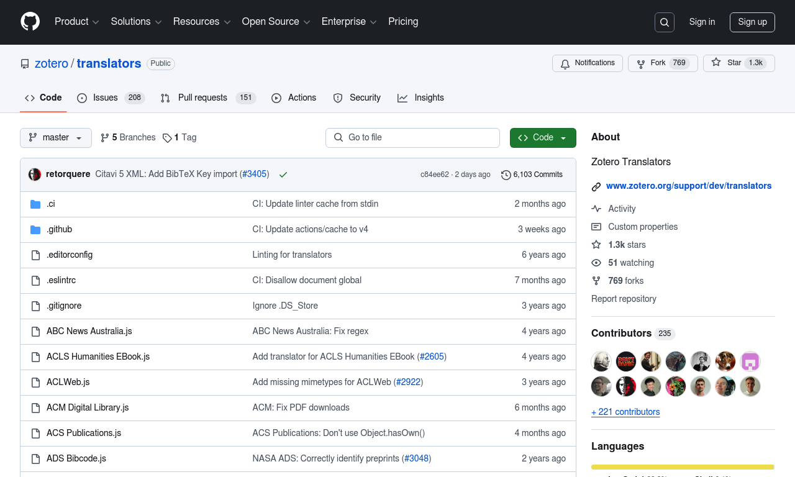Open the green Code dropdown

point(543,138)
